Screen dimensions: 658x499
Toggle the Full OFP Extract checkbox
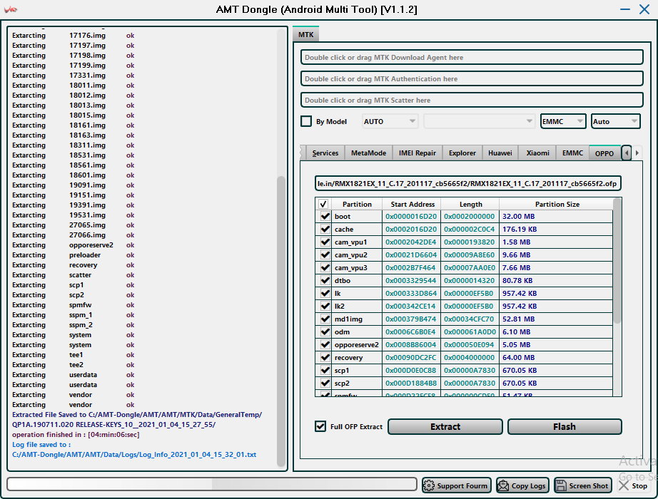coord(320,426)
